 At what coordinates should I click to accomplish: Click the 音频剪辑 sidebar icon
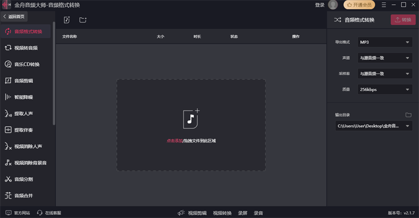pos(8,81)
